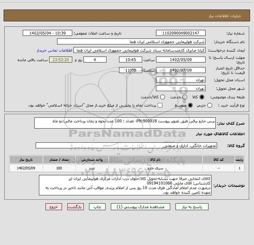Image resolution: width=254 pixels, height=245 pixels.
Task: Toggle the Islamic treasury payment checkbox
Action: pyautogui.click(x=160, y=105)
